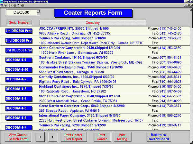193x144 pixels.
Task: Click fax number (207) 854-8990
Action: [170, 62]
